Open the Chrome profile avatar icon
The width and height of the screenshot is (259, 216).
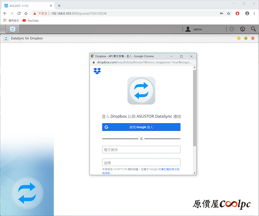coord(247,13)
